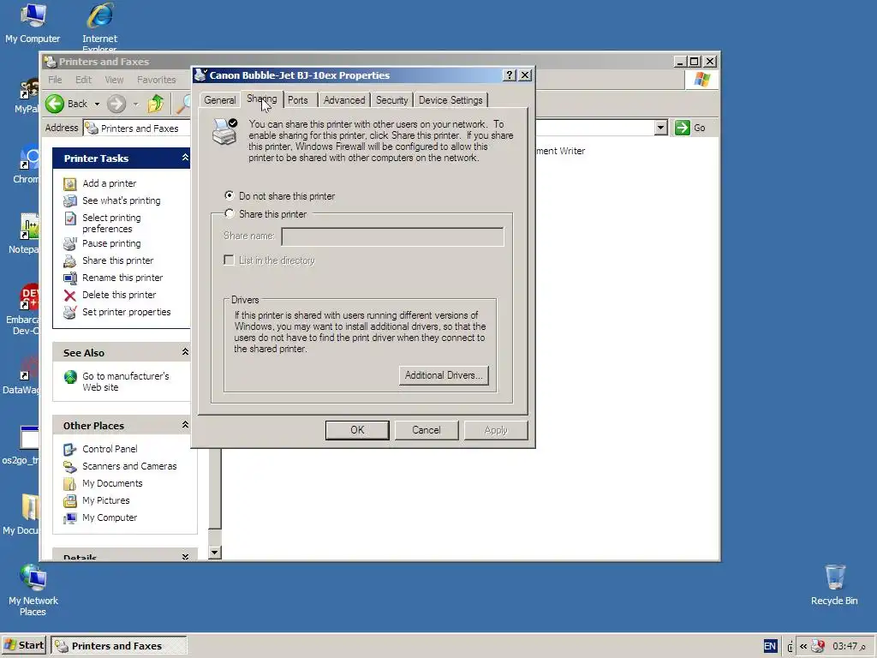Click 'Rename this printer' link

point(122,278)
